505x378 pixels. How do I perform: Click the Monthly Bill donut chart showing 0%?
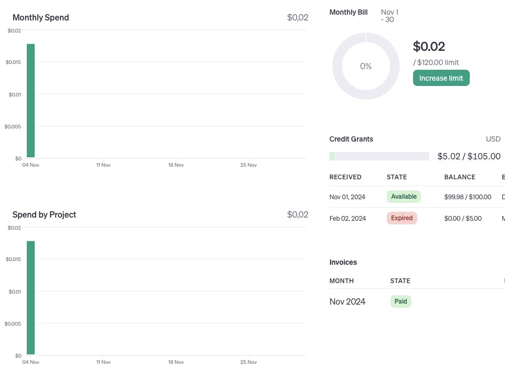pyautogui.click(x=366, y=66)
